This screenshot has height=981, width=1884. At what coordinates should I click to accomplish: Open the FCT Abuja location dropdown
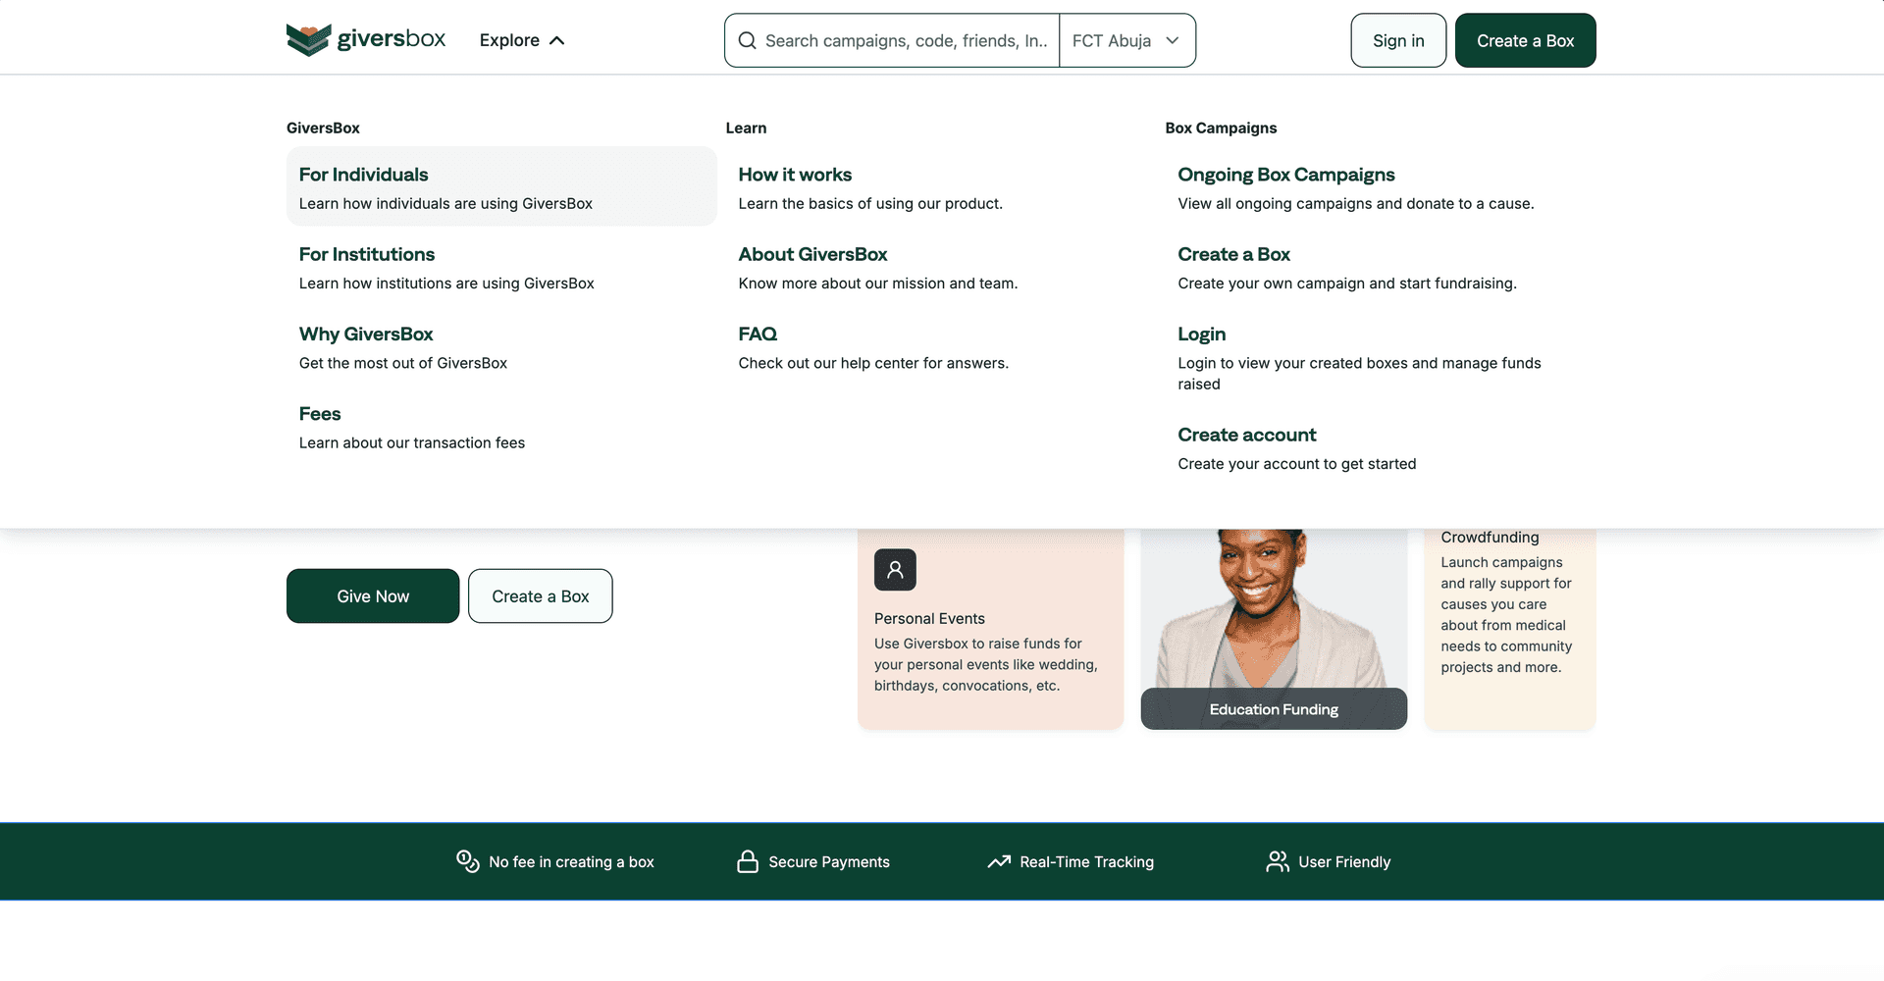click(1126, 40)
